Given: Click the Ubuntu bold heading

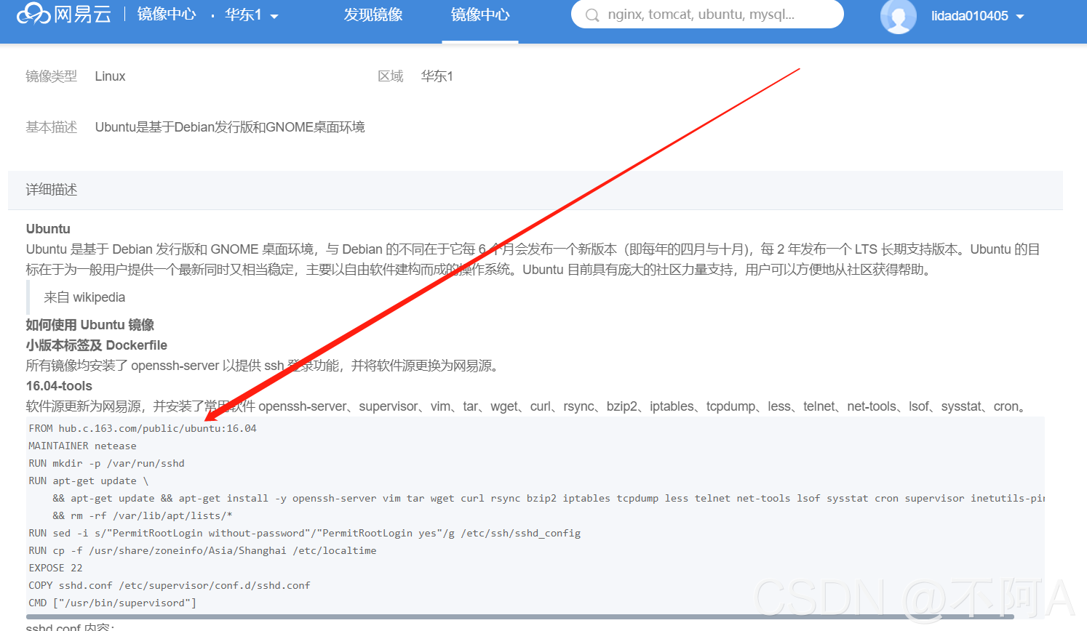Looking at the screenshot, I should [48, 229].
